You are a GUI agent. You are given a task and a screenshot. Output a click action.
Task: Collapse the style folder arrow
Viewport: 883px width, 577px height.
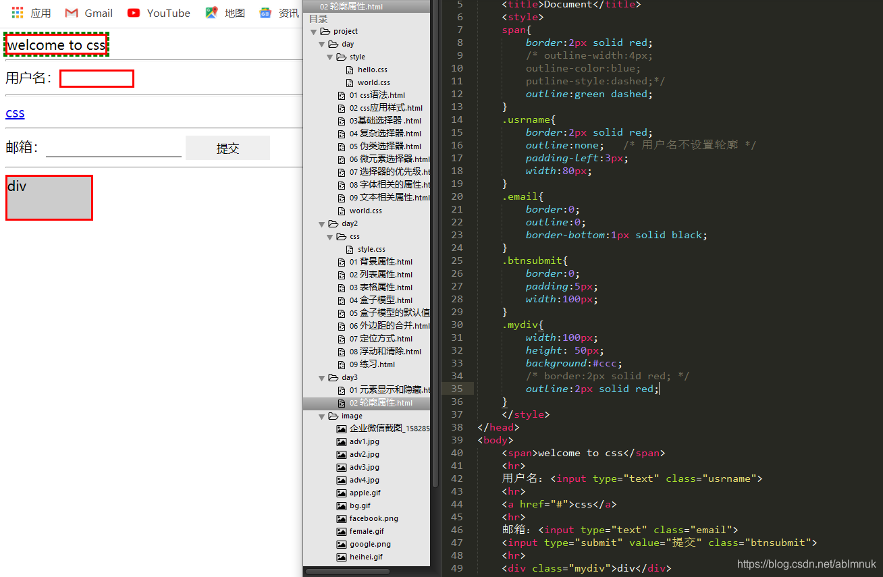coord(330,57)
